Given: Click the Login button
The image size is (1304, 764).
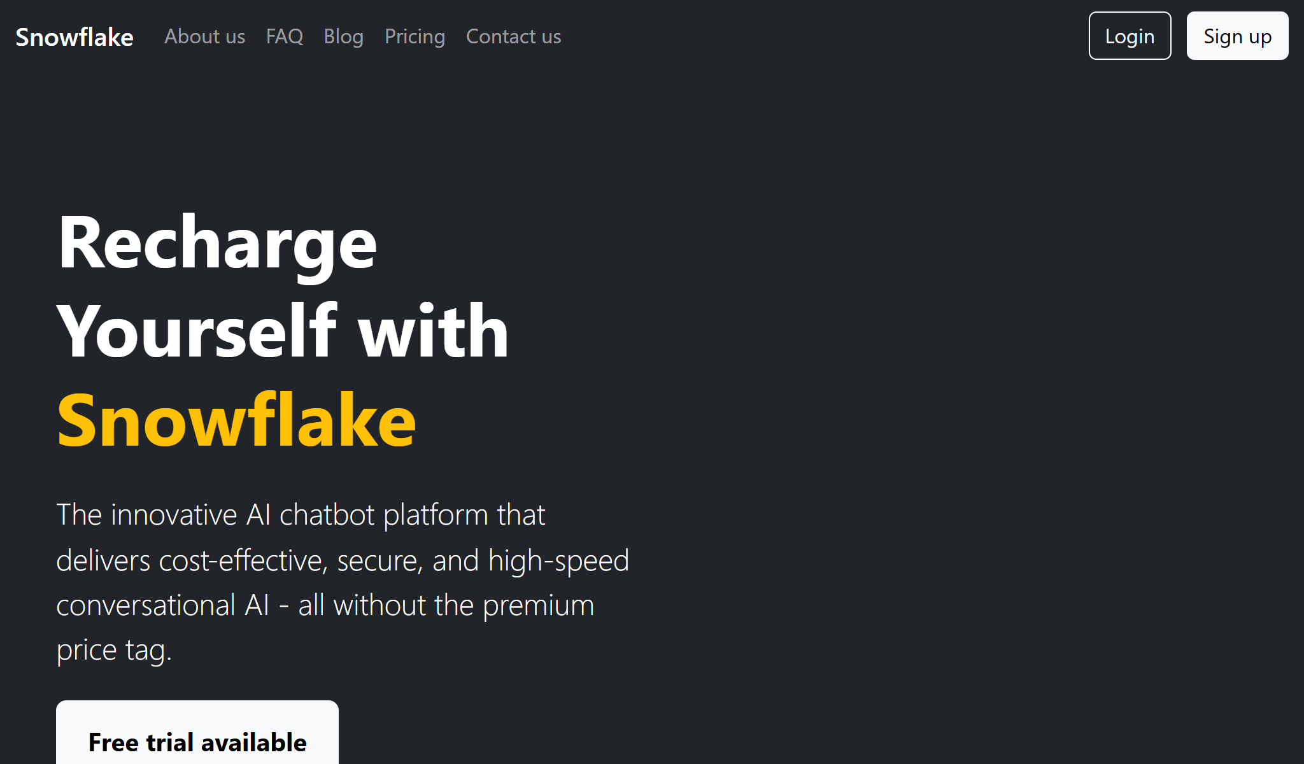Looking at the screenshot, I should (x=1130, y=36).
